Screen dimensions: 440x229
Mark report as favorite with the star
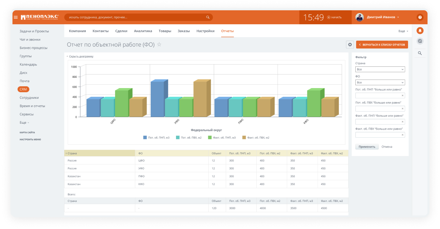coord(159,44)
